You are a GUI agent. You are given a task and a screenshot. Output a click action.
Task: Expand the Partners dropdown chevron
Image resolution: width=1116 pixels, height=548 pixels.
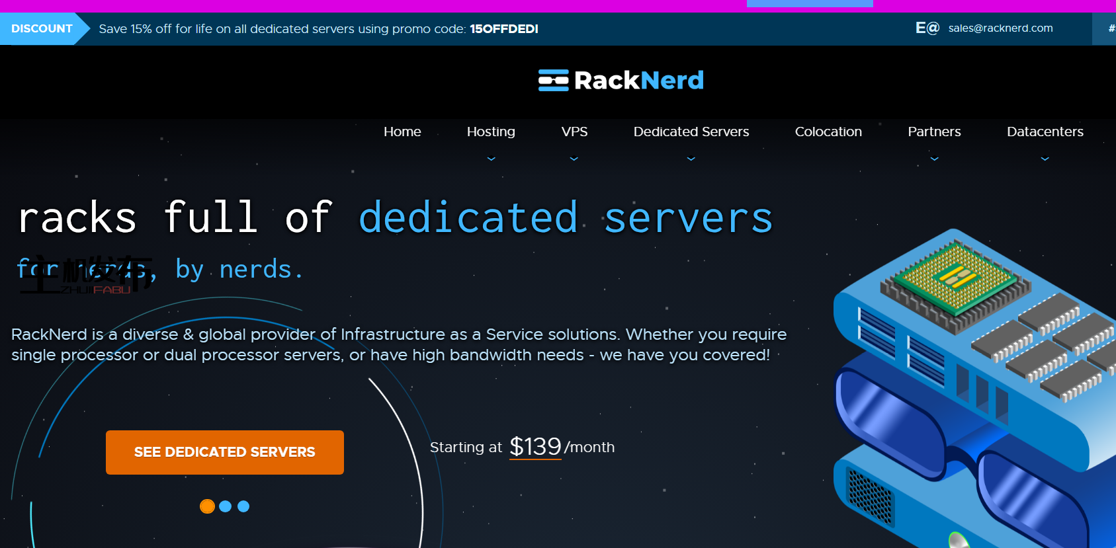pos(934,159)
